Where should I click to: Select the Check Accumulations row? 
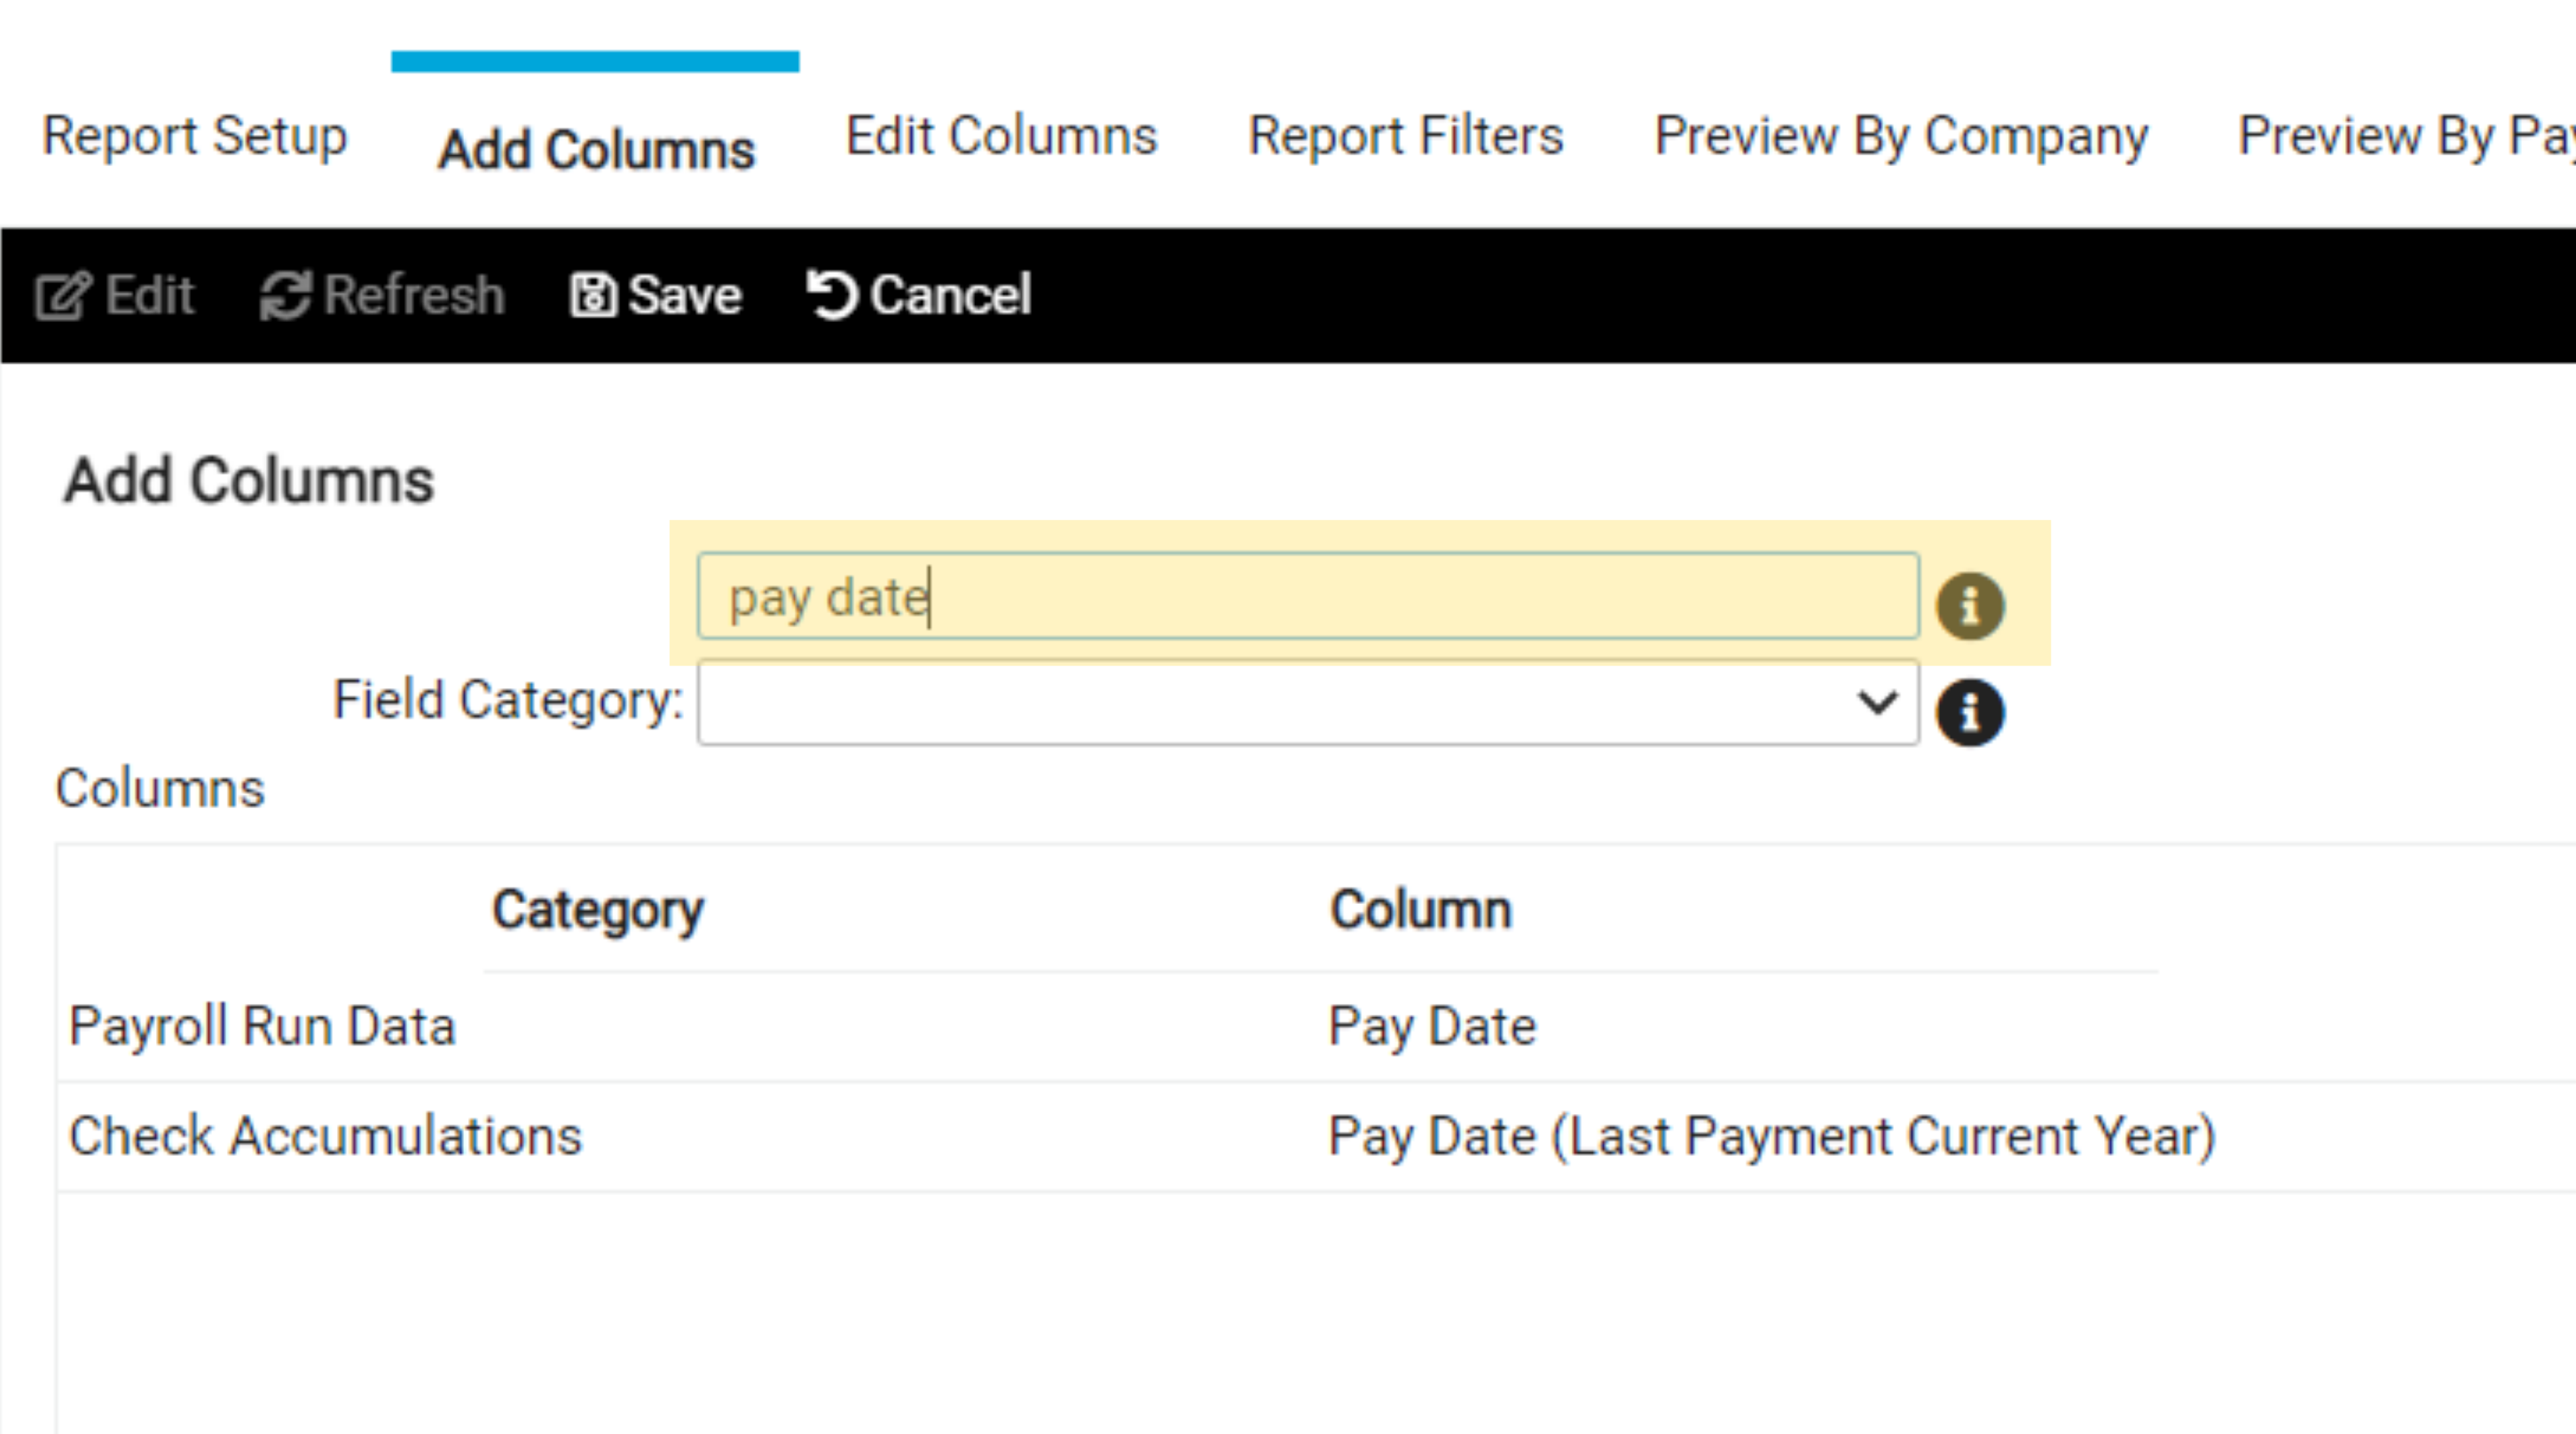325,1137
